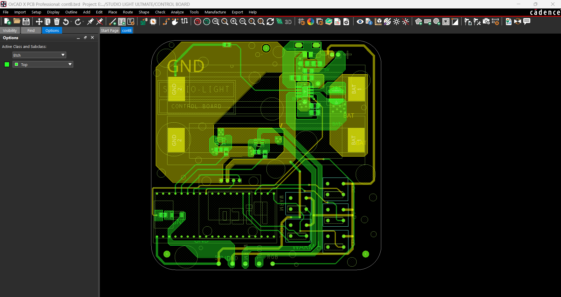Screen dimensions: 561x297
Task: Select the Delay Tune tool
Action: (x=184, y=21)
